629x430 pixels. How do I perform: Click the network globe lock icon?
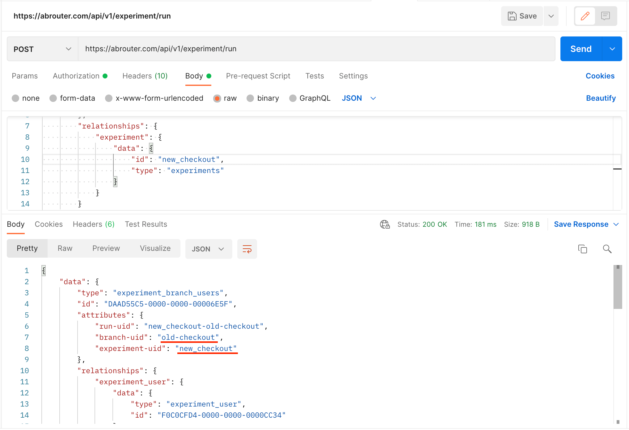coord(385,224)
